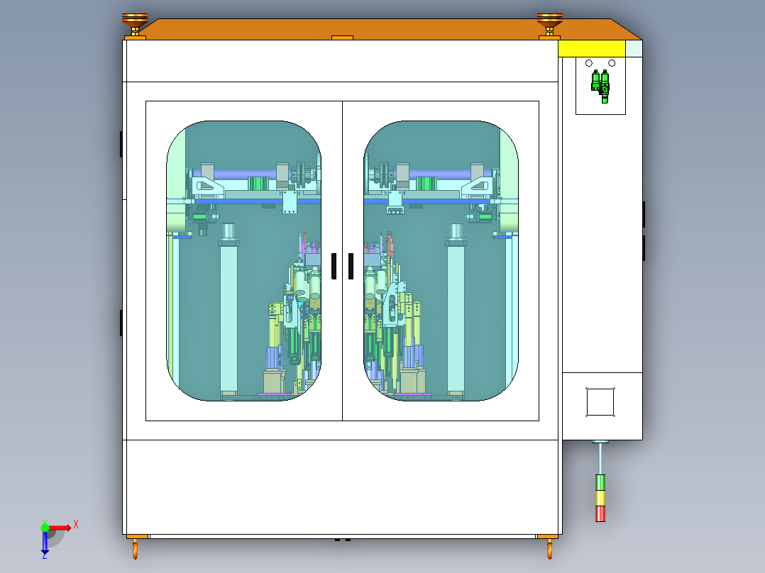Select the orange top cover of the machine

(385, 29)
